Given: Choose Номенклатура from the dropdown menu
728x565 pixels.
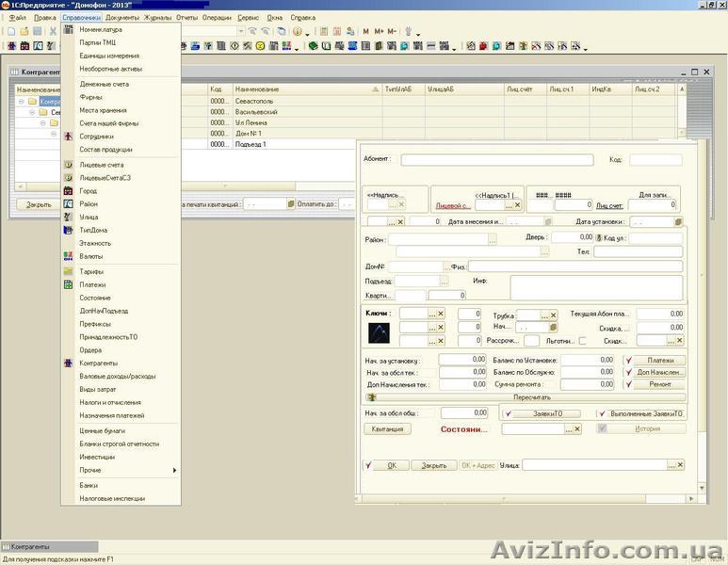Looking at the screenshot, I should [100, 30].
